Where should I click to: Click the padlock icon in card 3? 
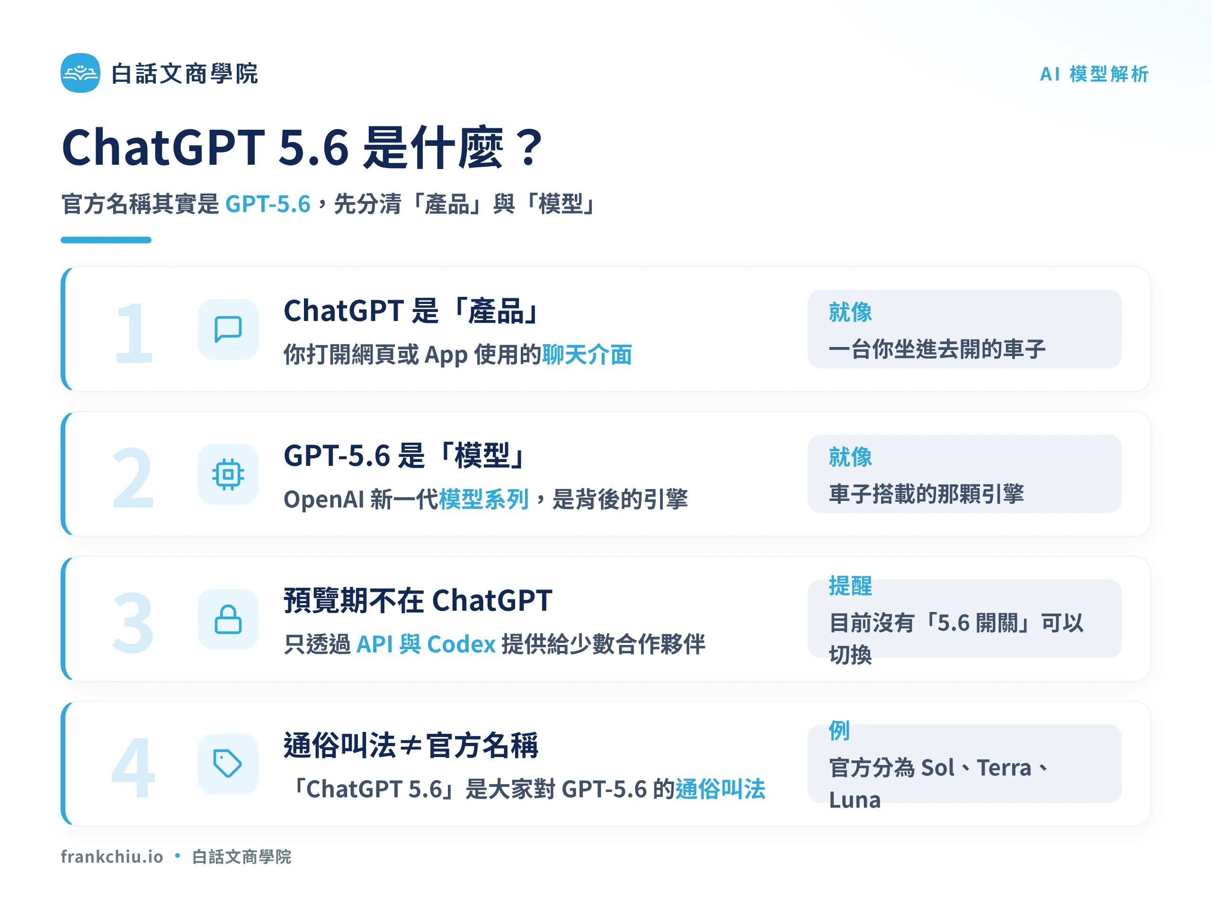(228, 619)
